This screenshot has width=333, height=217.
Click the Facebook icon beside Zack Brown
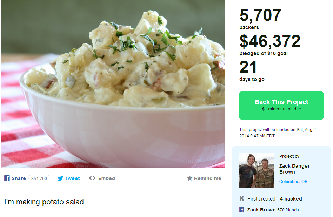(x=241, y=210)
